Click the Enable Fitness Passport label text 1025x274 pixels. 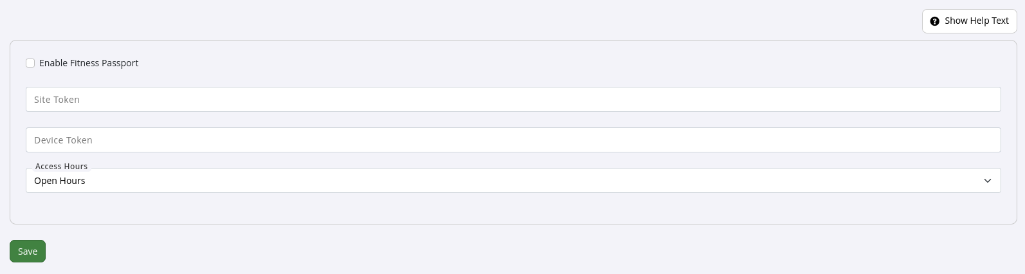coord(89,63)
